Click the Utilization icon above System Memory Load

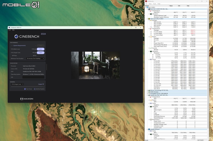point(151,14)
